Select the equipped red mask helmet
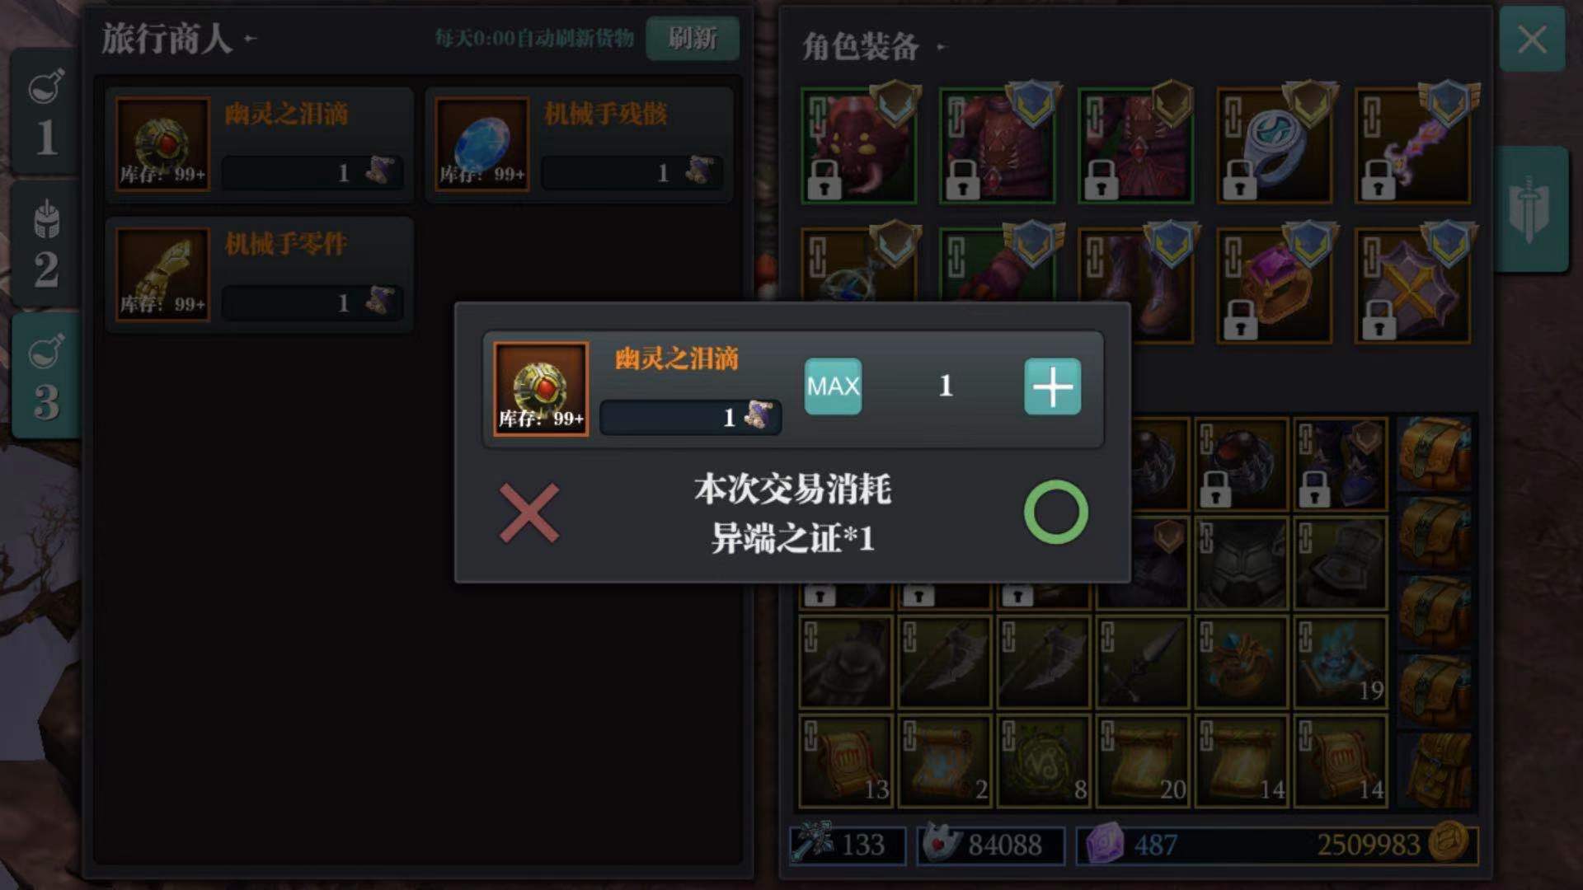 [858, 146]
